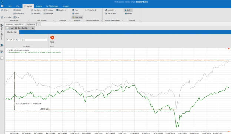The width and height of the screenshot is (232, 134).
Task: Toggle the Auto Save option
Action: (77, 17)
